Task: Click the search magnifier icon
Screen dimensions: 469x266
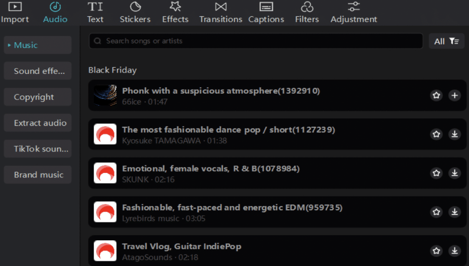Action: coord(98,41)
